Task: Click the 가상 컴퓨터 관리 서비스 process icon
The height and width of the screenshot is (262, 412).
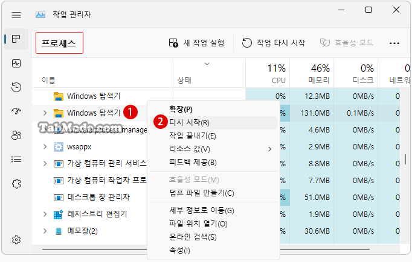Action: coord(59,164)
